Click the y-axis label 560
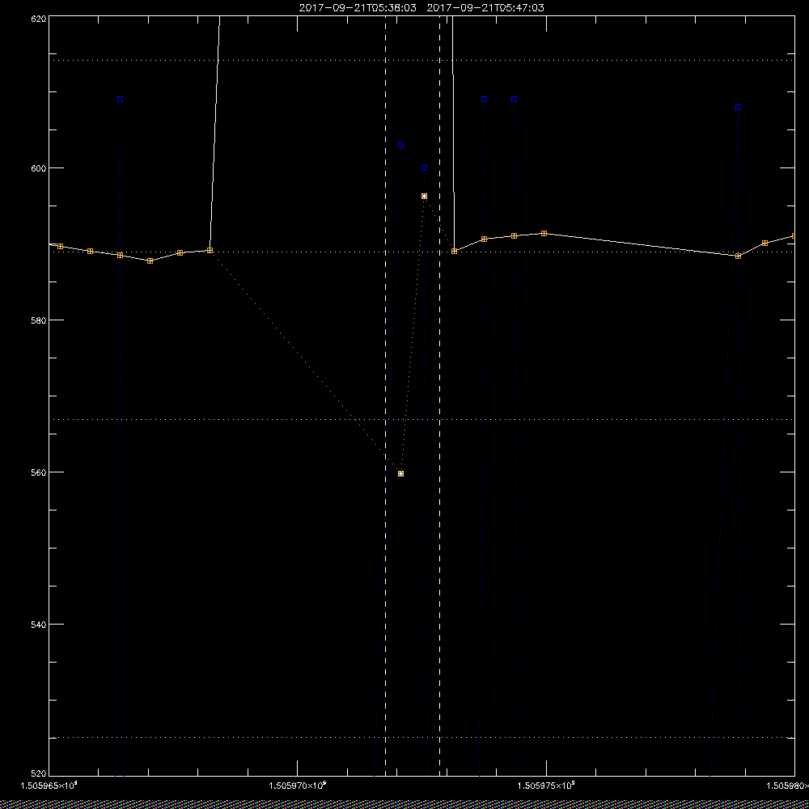This screenshot has width=809, height=809. [x=39, y=472]
